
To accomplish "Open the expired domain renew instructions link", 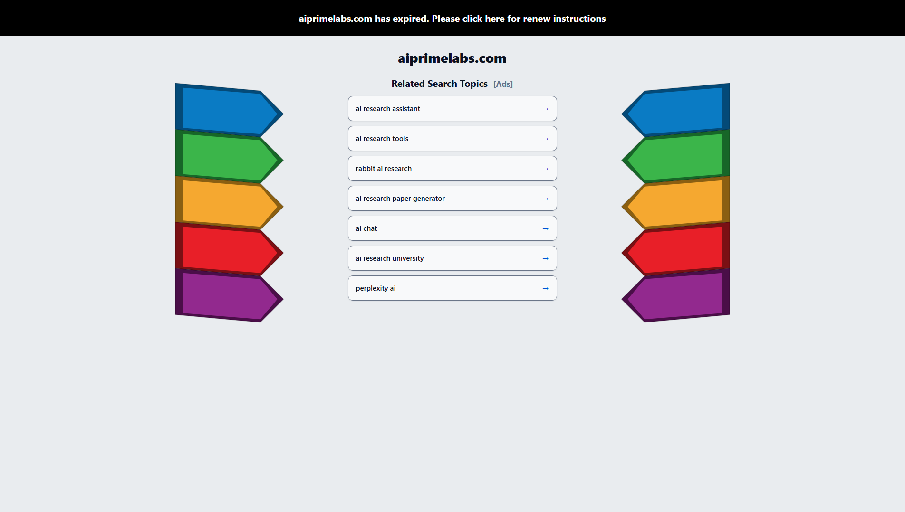I will (452, 19).
